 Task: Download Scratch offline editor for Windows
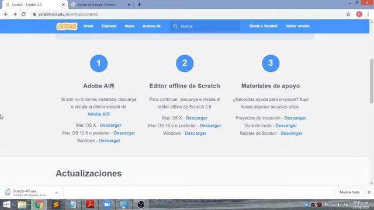coord(196,133)
